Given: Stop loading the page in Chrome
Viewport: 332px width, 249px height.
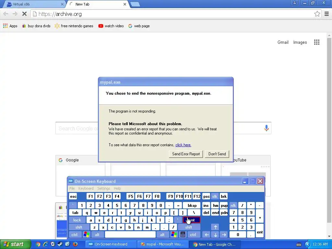Looking at the screenshot, I should (24, 14).
